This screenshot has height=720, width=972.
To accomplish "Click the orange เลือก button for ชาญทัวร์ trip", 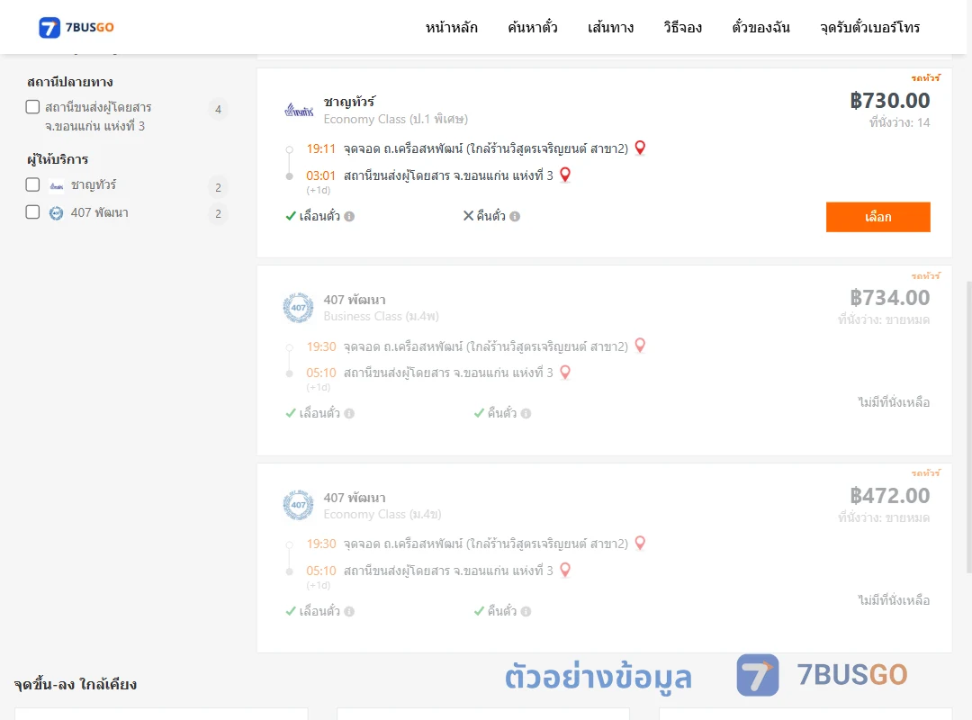I will [x=877, y=217].
